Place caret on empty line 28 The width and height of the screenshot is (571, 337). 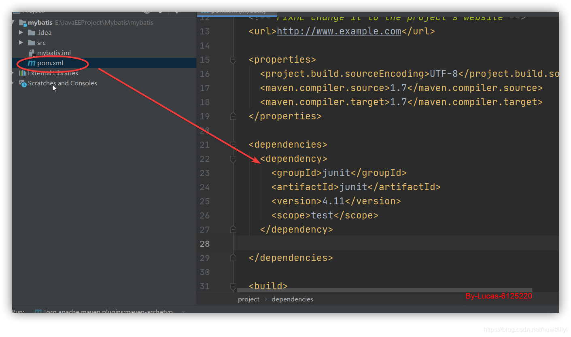(x=399, y=244)
